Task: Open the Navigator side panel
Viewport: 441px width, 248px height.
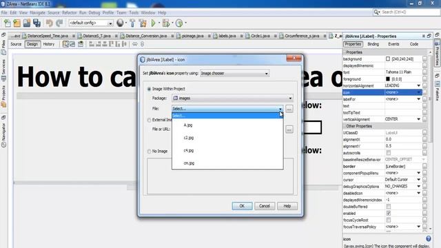Action: point(3,134)
